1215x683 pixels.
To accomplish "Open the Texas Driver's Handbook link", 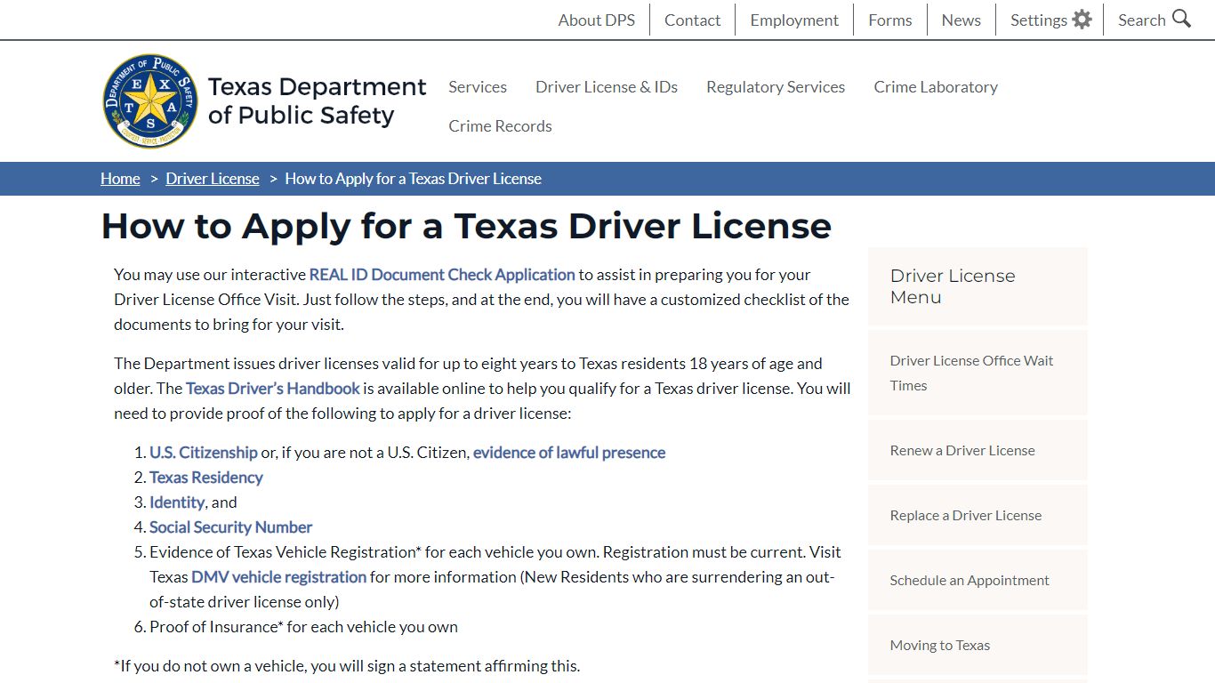I will click(273, 389).
